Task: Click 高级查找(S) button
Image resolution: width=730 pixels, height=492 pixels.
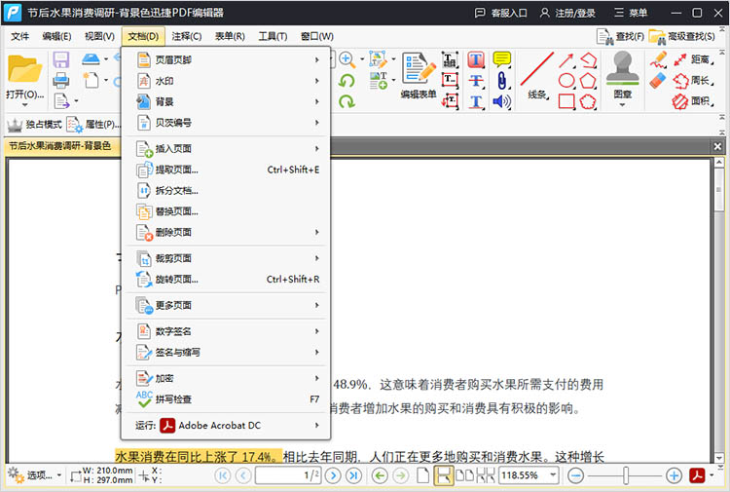Action: point(682,36)
